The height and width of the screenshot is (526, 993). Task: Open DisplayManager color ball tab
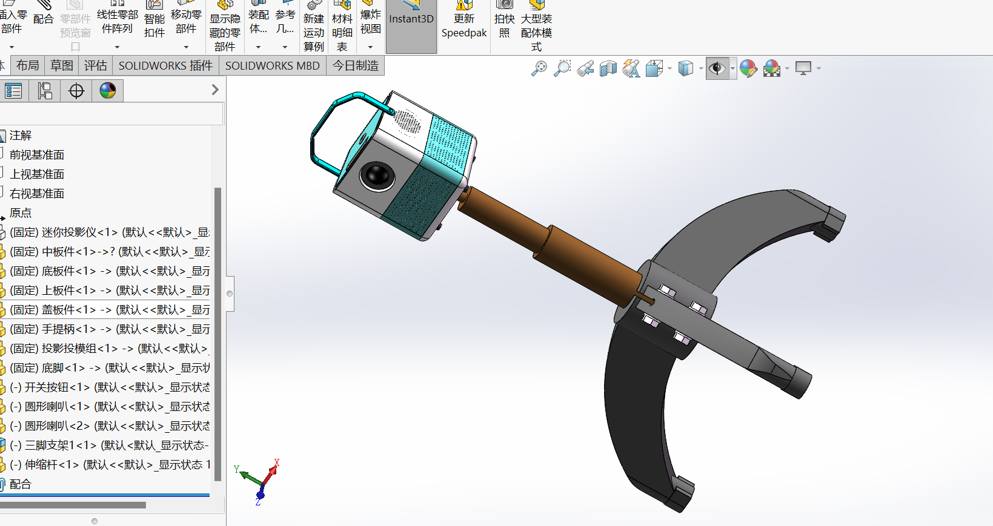108,91
